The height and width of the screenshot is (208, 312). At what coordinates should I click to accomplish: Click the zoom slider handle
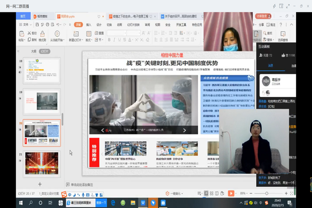pyautogui.click(x=267, y=193)
